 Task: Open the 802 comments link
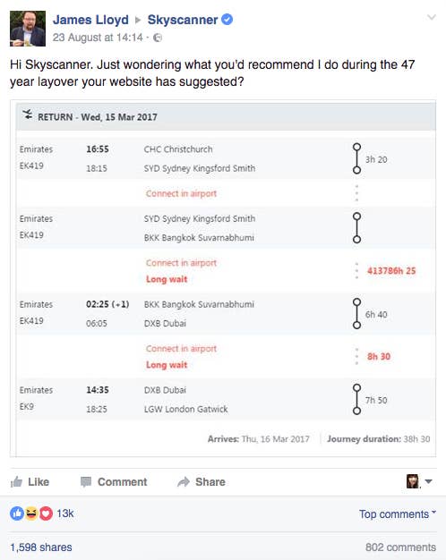point(400,547)
